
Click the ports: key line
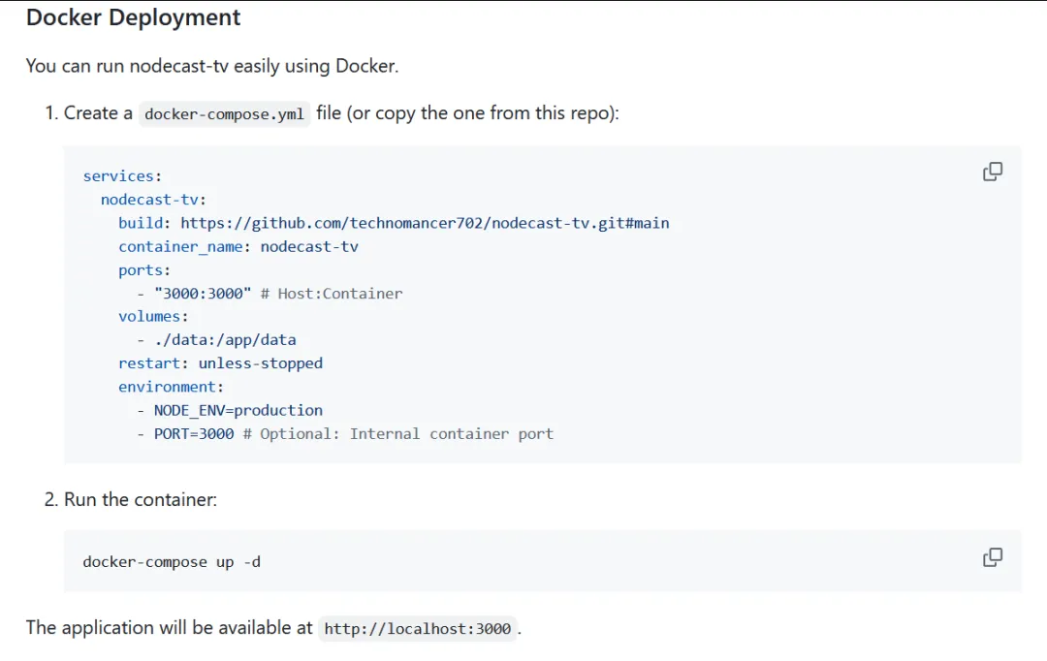click(x=144, y=270)
